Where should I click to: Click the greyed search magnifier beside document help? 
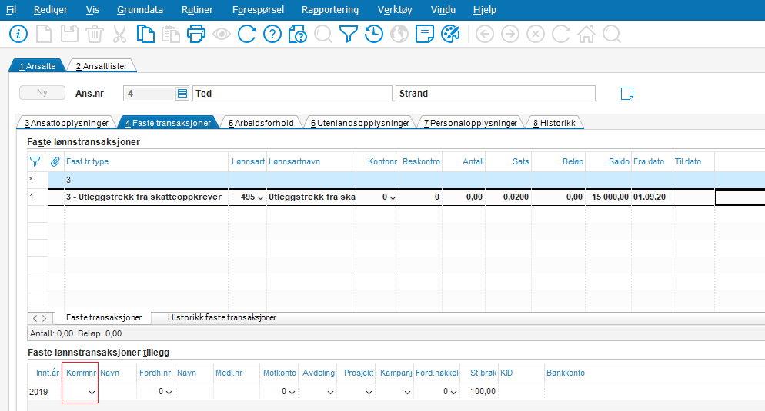coord(323,34)
